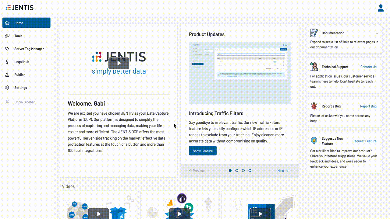Play the JENTIS welcome video
The width and height of the screenshot is (390, 219).
click(x=119, y=63)
